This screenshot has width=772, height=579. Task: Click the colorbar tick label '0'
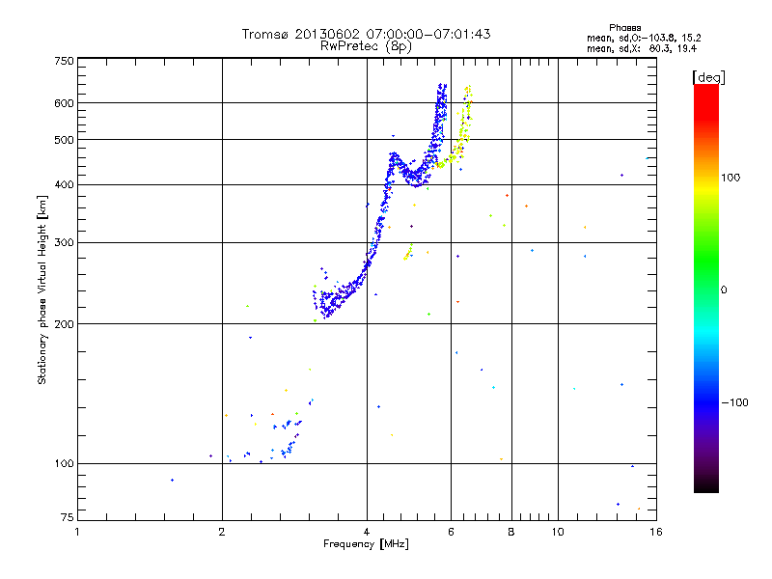point(724,290)
